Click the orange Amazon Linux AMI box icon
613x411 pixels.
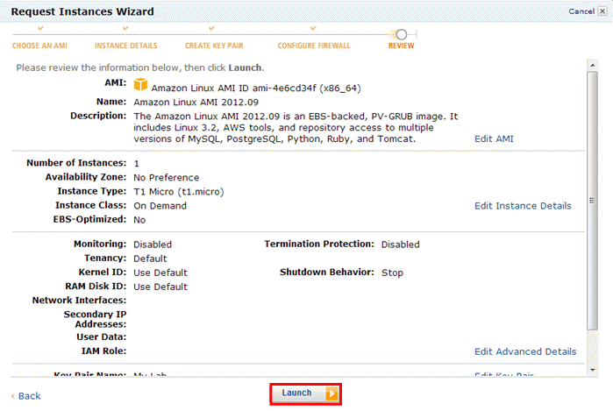pyautogui.click(x=140, y=84)
